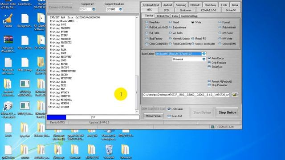Open the Unlock/Fix sub-tab
Image resolution: width=285 pixels, height=160 pixels.
[163, 16]
